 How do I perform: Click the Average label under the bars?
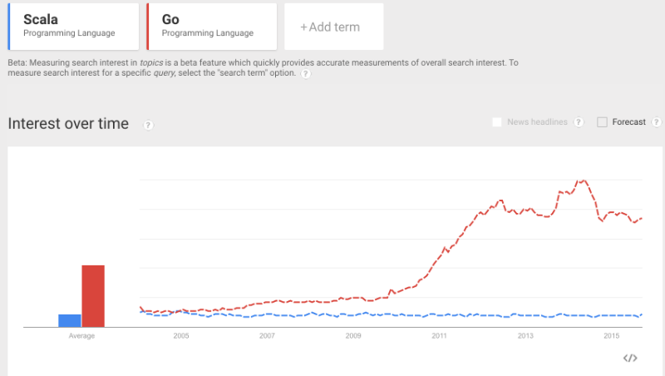[81, 336]
